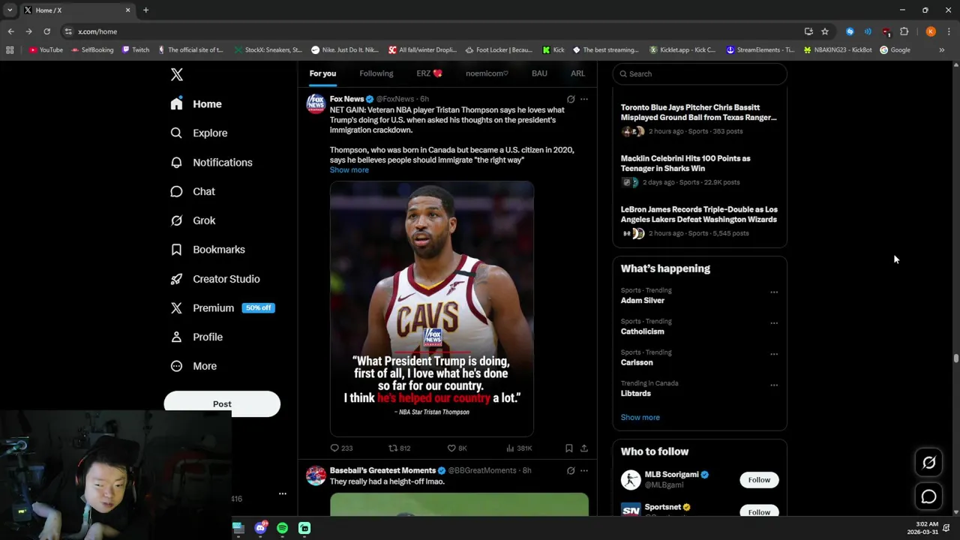Open new browser tab
The height and width of the screenshot is (540, 960).
tap(145, 10)
